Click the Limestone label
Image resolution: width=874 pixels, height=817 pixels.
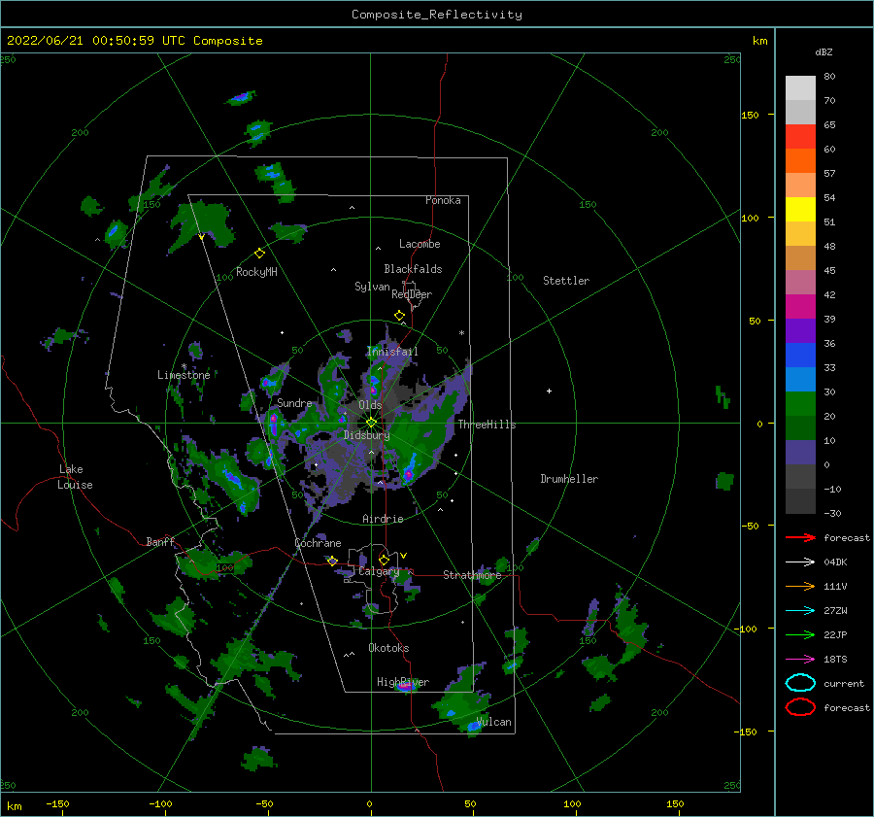184,375
